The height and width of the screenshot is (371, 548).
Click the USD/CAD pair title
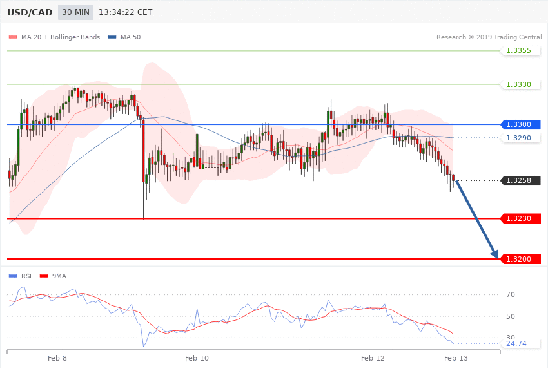click(x=30, y=12)
